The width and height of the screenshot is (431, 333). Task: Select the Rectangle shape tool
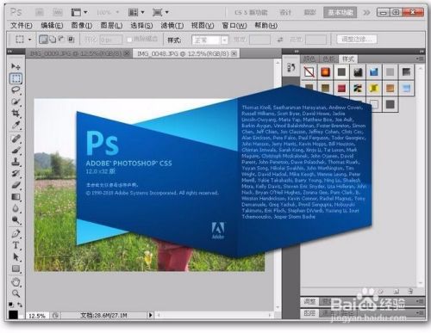16,268
